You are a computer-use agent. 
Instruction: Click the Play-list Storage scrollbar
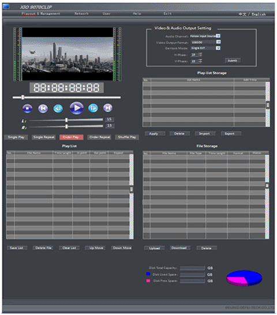click(268, 104)
